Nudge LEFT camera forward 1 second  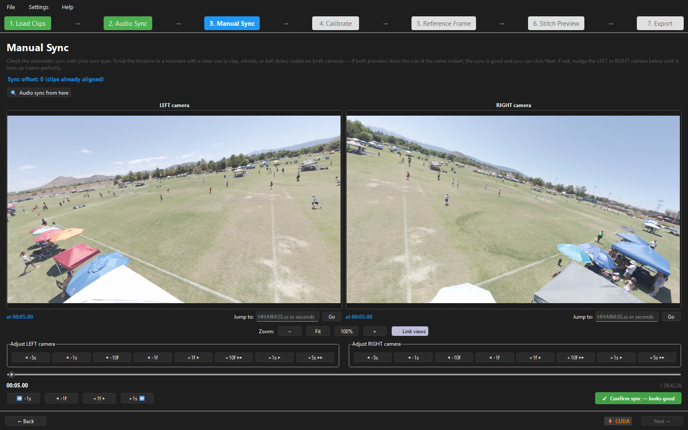[274, 357]
